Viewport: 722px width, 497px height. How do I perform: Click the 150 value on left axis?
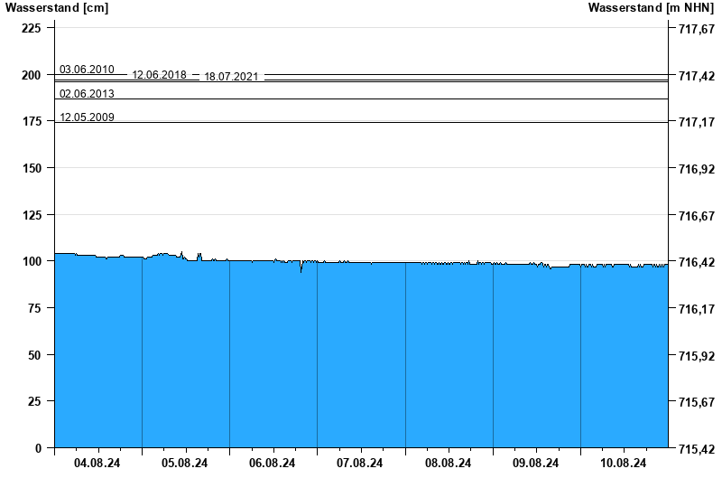[32, 168]
